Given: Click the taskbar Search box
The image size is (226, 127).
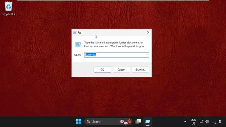Looking at the screenshot, I should tap(108, 122).
